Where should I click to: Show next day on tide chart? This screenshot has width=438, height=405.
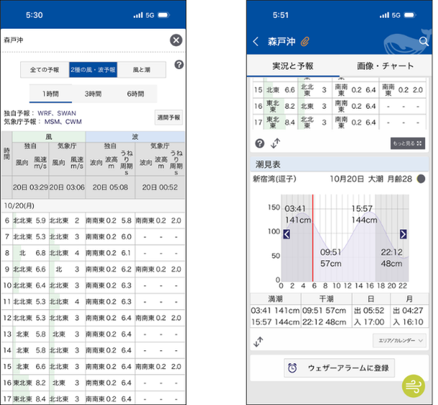pos(403,234)
